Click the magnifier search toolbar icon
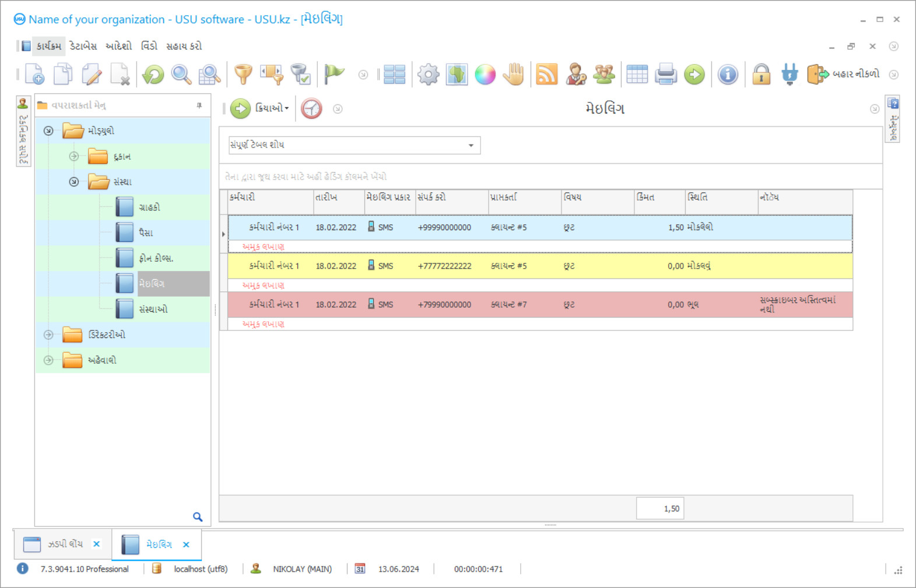 181,75
